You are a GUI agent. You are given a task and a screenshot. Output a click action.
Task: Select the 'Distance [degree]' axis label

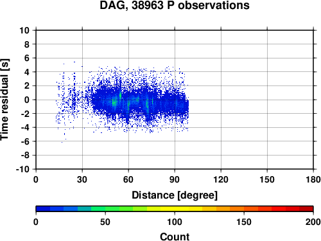[x=175, y=195]
